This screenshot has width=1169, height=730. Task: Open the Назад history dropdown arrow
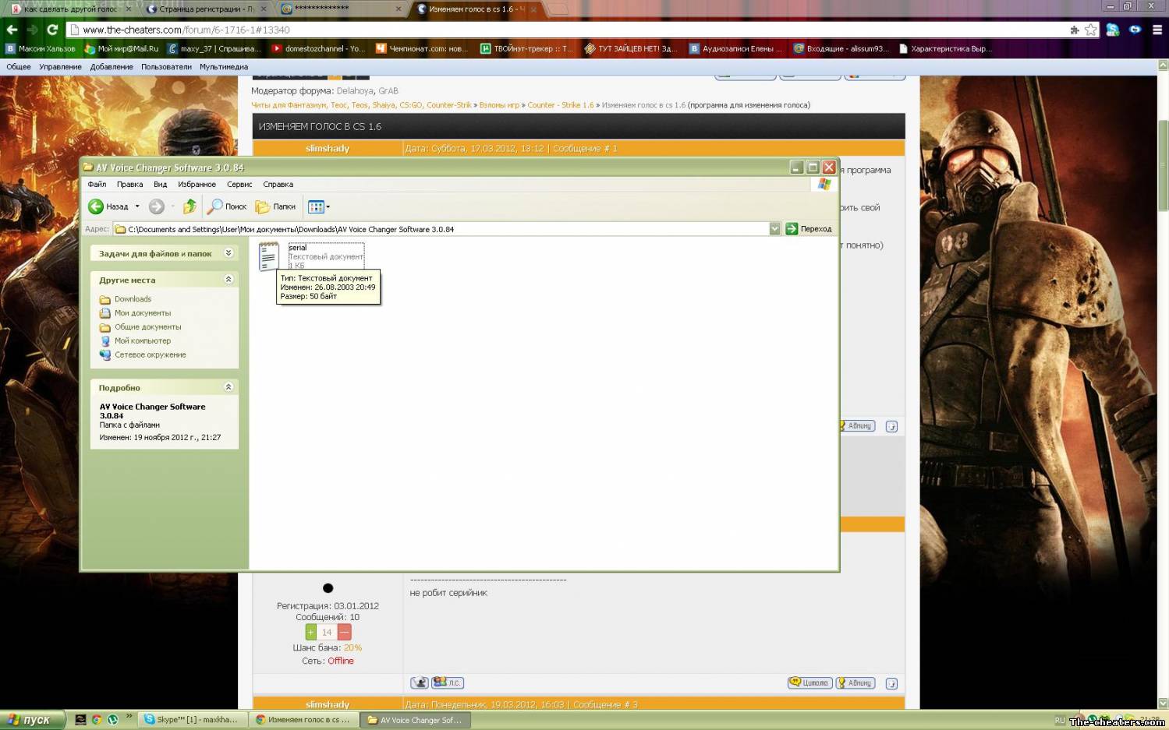(x=137, y=206)
